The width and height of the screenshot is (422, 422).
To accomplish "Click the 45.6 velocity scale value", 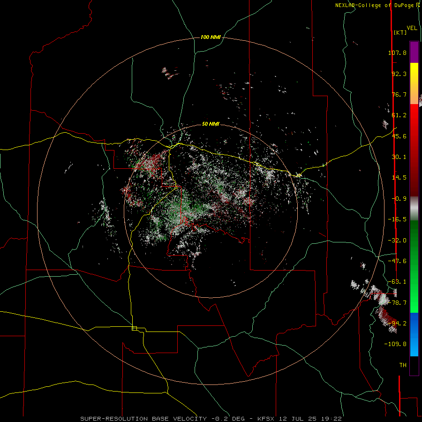I will pyautogui.click(x=399, y=136).
